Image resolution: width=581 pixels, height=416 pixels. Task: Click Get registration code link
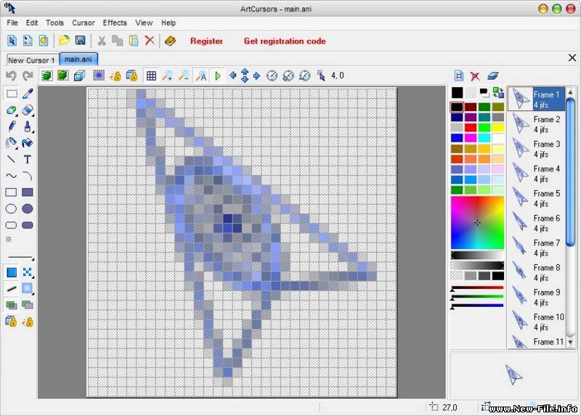285,41
